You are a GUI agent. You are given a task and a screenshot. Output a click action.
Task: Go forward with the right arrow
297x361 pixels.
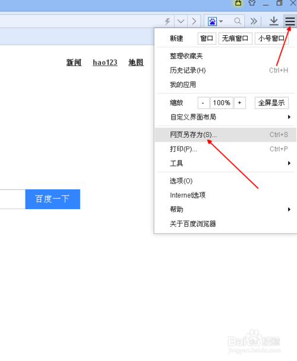pyautogui.click(x=194, y=21)
